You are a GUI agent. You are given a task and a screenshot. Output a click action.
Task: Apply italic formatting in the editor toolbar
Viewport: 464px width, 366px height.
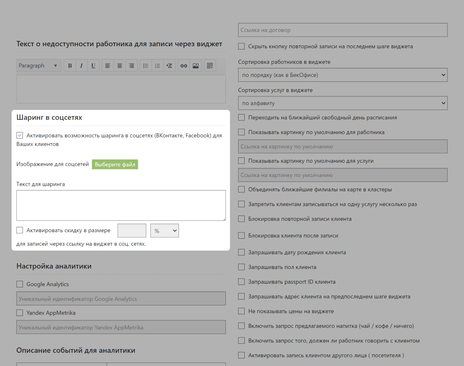tap(82, 66)
